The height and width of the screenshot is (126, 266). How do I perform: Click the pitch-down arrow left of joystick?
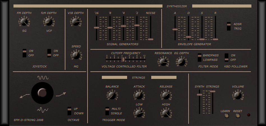click(25, 96)
